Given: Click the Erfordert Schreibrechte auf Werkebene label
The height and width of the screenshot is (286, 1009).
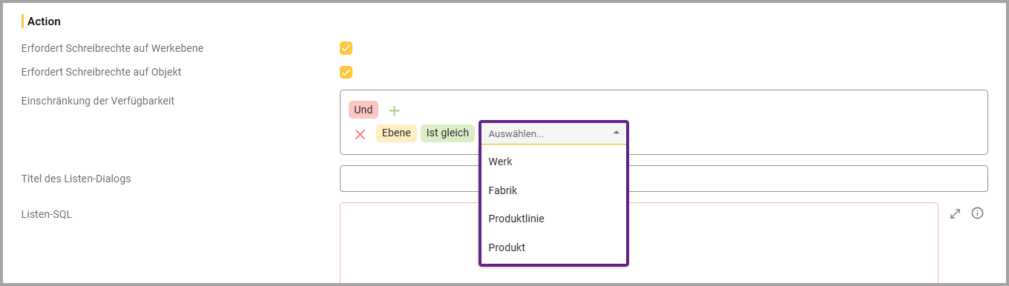Looking at the screenshot, I should pyautogui.click(x=113, y=48).
